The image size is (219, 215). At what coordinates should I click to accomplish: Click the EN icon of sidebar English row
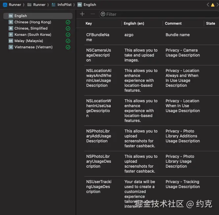[11, 16]
